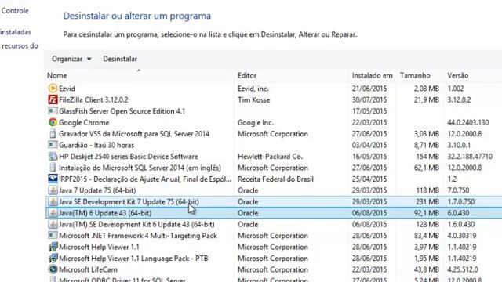Click version 1.6.0.430 cell
Screen dimensions: 502x282
461,225
